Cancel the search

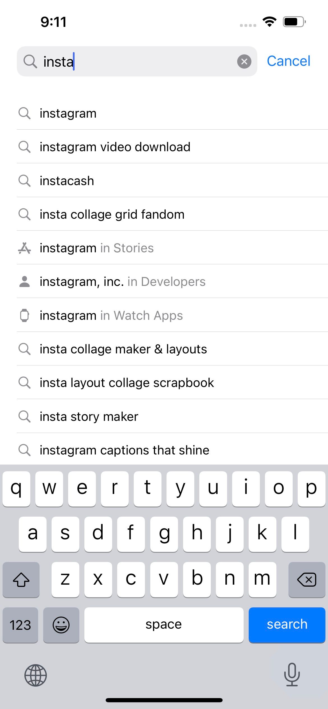click(288, 61)
